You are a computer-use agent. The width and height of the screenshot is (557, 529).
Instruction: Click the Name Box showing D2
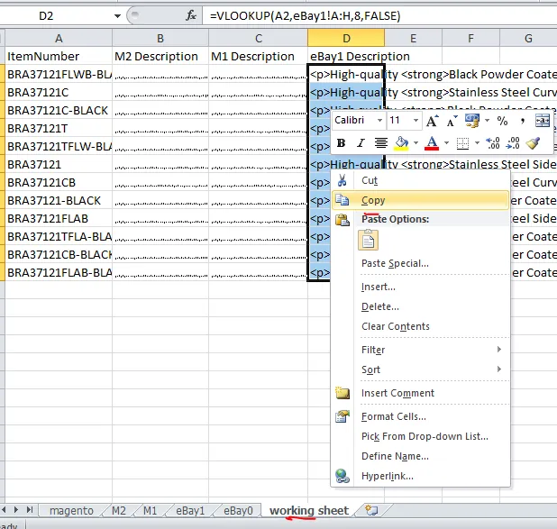click(46, 16)
